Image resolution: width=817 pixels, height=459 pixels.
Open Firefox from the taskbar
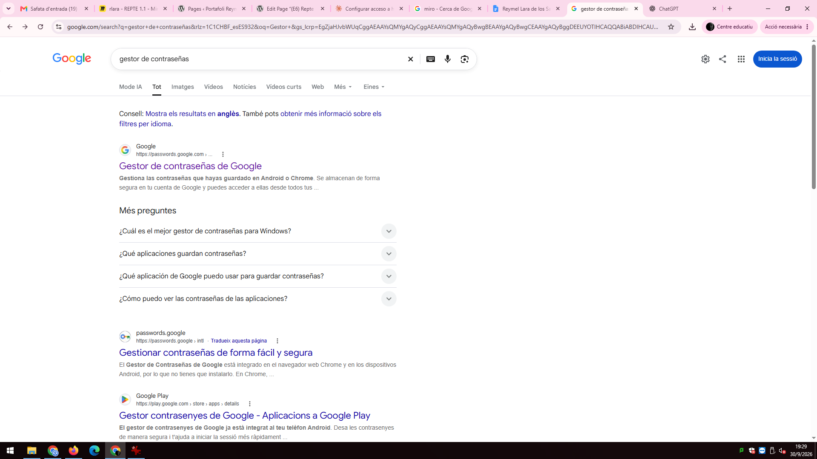pyautogui.click(x=73, y=450)
